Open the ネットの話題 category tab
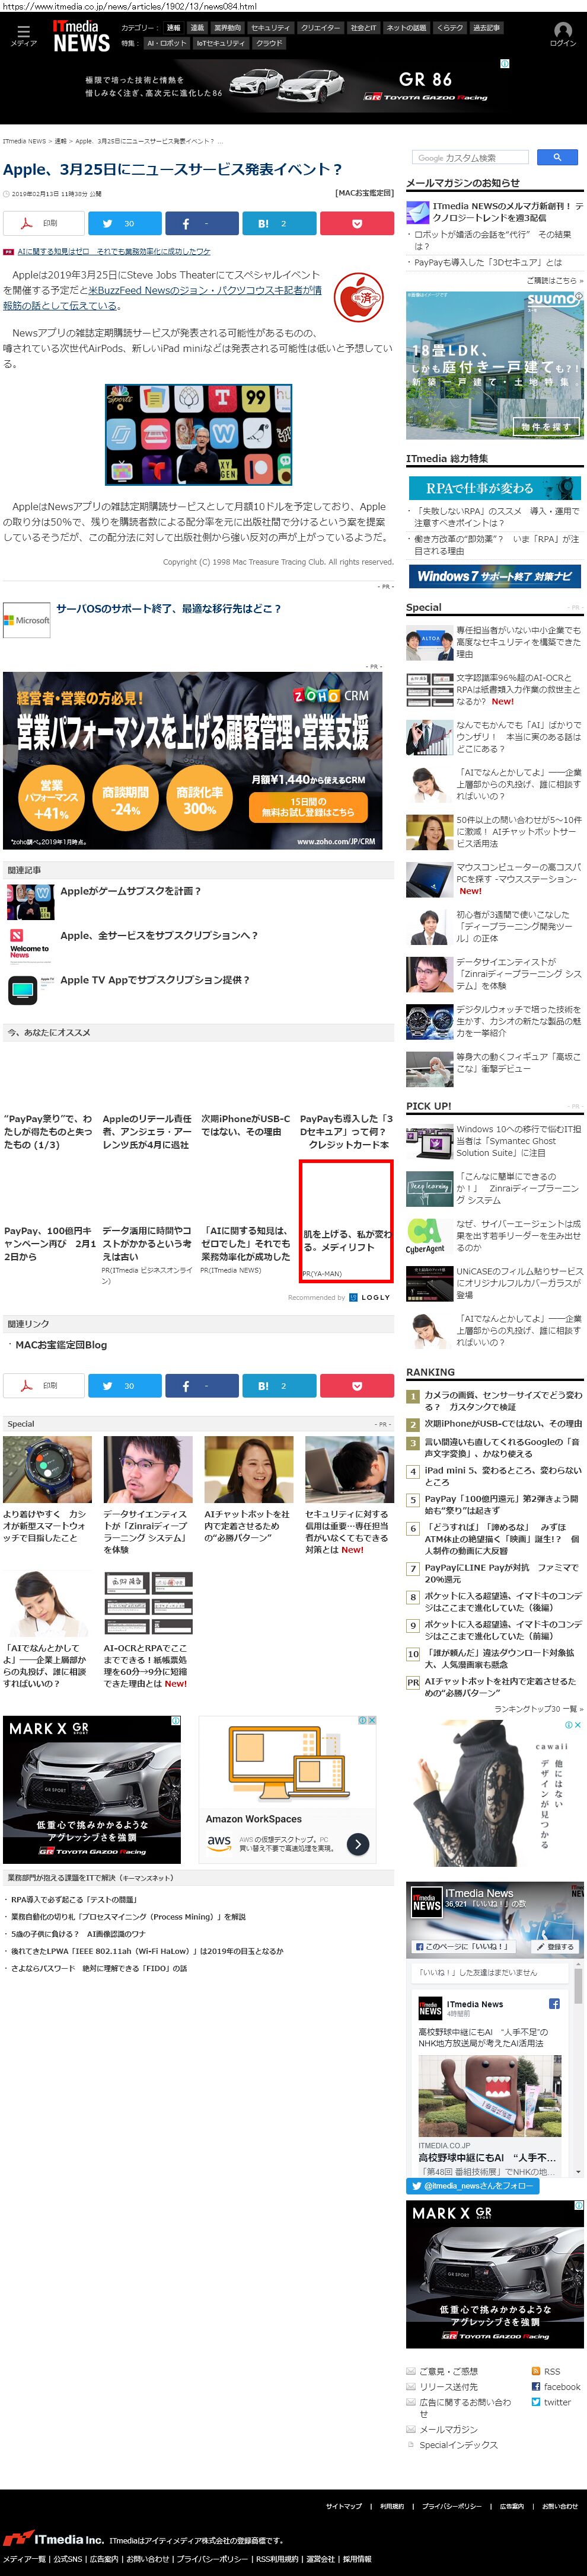 (x=406, y=28)
